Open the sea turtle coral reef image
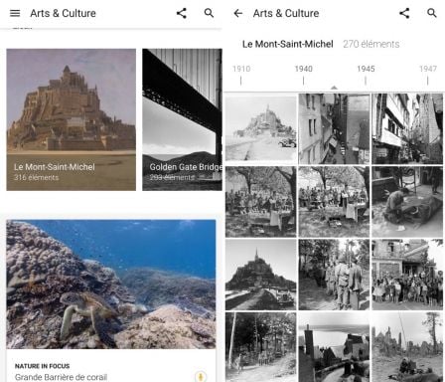445x382 pixels. coord(111,284)
